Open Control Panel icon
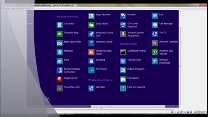Image resolution: width=208 pixels, height=117 pixels. (x=123, y=61)
